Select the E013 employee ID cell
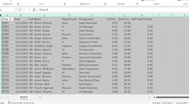 tap(7, 69)
